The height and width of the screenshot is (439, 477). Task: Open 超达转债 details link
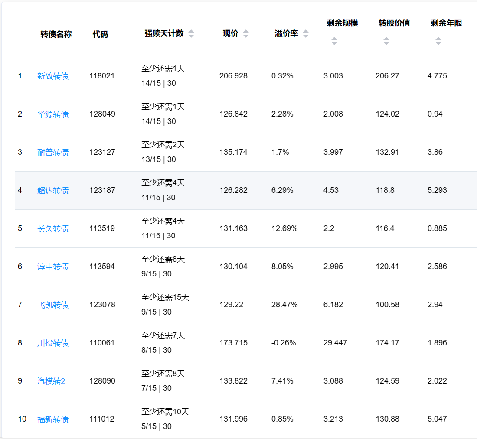pyautogui.click(x=53, y=191)
